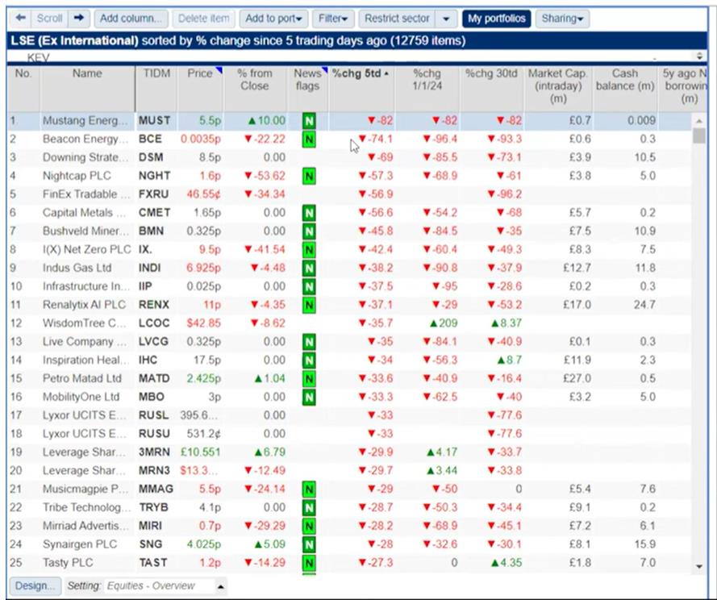Click the No. column header
The width and height of the screenshot is (717, 600).
(23, 89)
